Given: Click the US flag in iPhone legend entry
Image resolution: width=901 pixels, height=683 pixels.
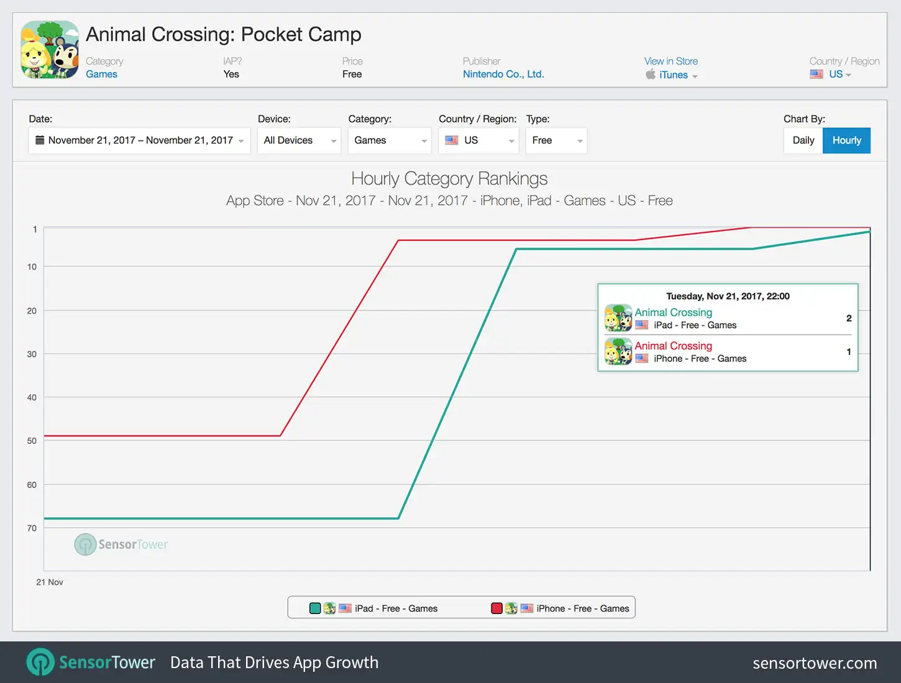Looking at the screenshot, I should [x=527, y=608].
